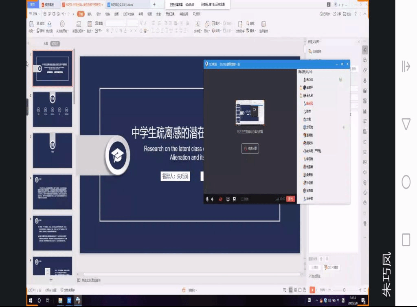This screenshot has height=307, width=417.
Task: Click the speaker volume icon in QQ call
Action: coord(212,199)
